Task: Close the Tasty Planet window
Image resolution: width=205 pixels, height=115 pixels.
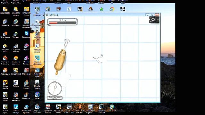Action: (157, 15)
